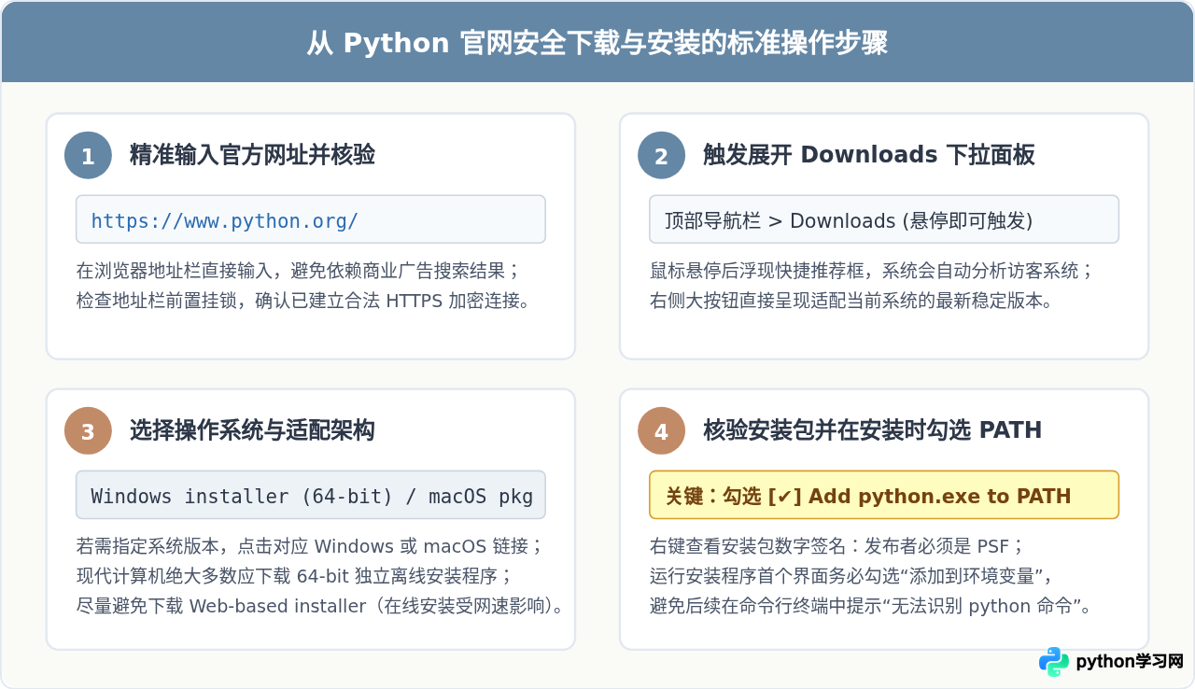
Task: Click the line "运行安装程序首个界面务必勾选“添加到环境变量”，"
Action: 851,576
